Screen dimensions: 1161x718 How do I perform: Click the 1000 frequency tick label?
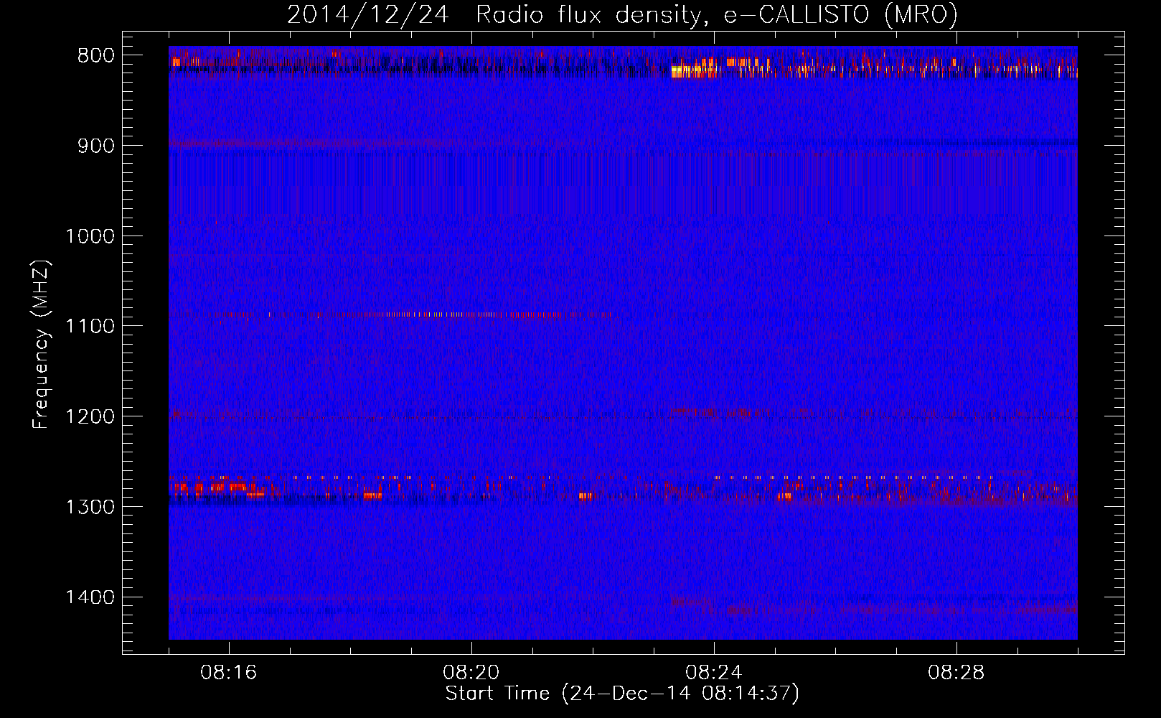[90, 236]
